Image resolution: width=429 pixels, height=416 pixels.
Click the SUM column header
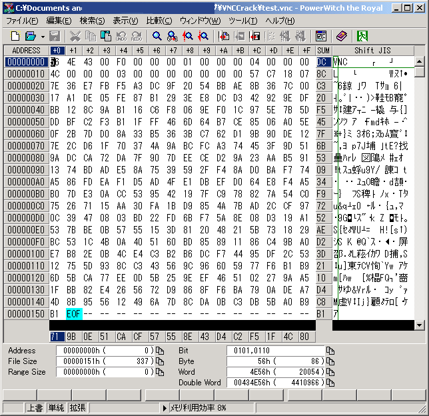tap(323, 51)
